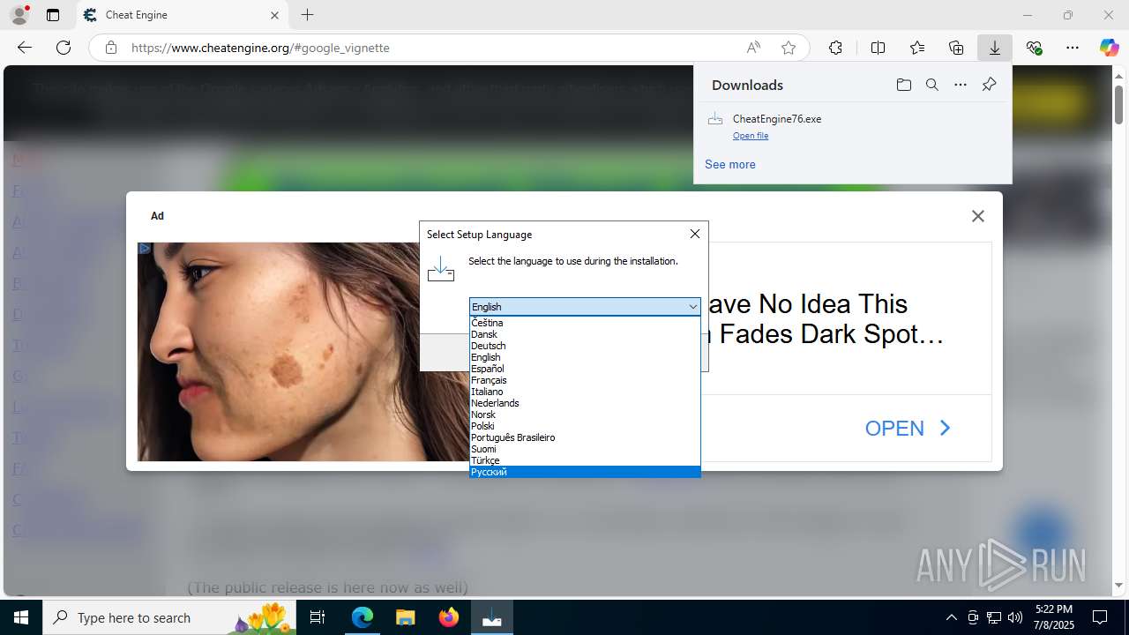Click See more in Downloads
This screenshot has height=635, width=1129.
click(730, 164)
